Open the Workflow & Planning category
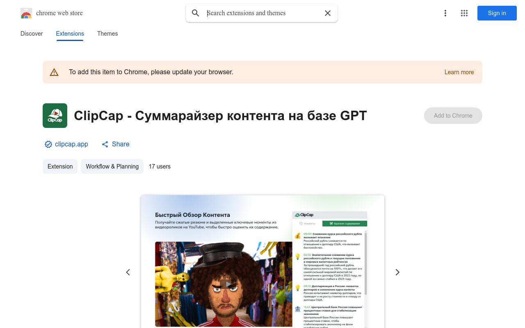 coord(112,166)
